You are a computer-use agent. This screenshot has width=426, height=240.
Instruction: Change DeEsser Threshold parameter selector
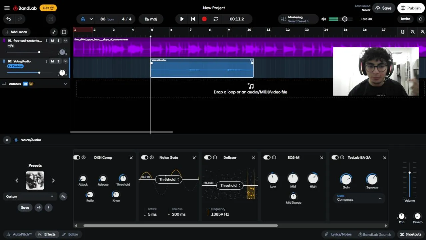pyautogui.click(x=230, y=185)
